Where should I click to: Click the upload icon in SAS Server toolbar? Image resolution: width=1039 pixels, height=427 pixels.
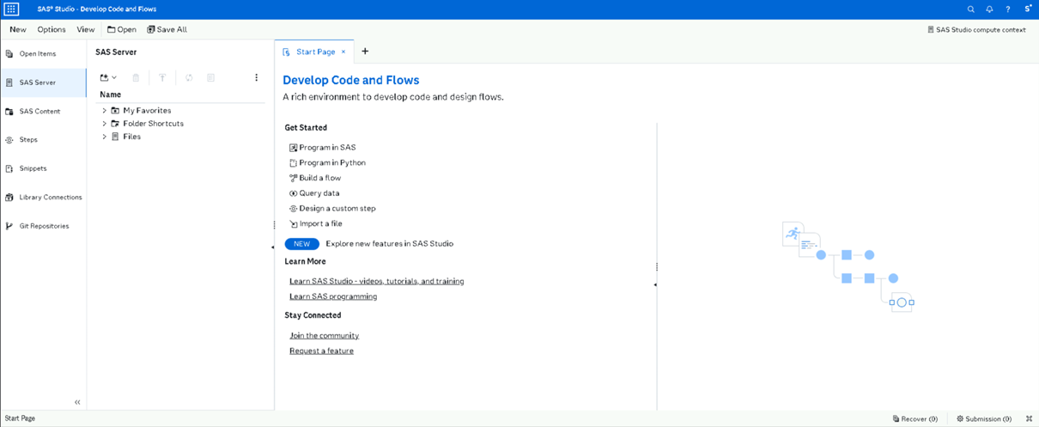pyautogui.click(x=162, y=77)
